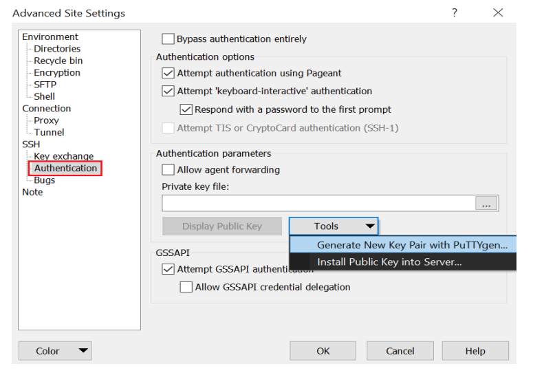The width and height of the screenshot is (533, 373).
Task: Select Install Public Key into Server
Action: (403, 262)
